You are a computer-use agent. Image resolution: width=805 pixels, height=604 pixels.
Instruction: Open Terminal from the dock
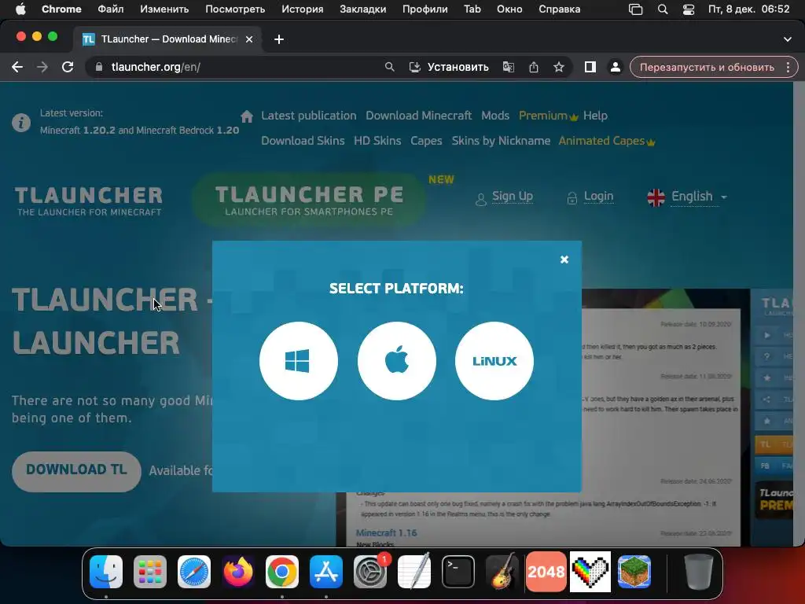point(458,572)
